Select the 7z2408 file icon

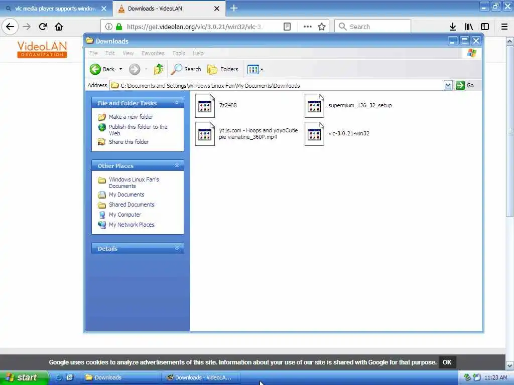tap(205, 105)
